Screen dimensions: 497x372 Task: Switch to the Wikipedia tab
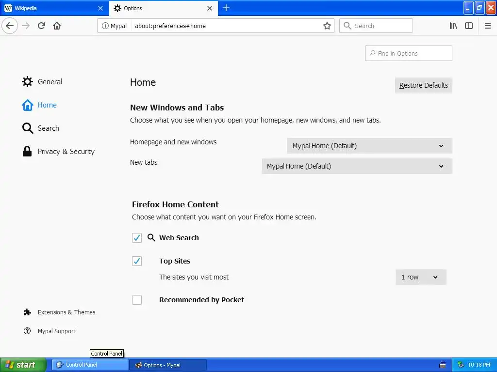(54, 8)
